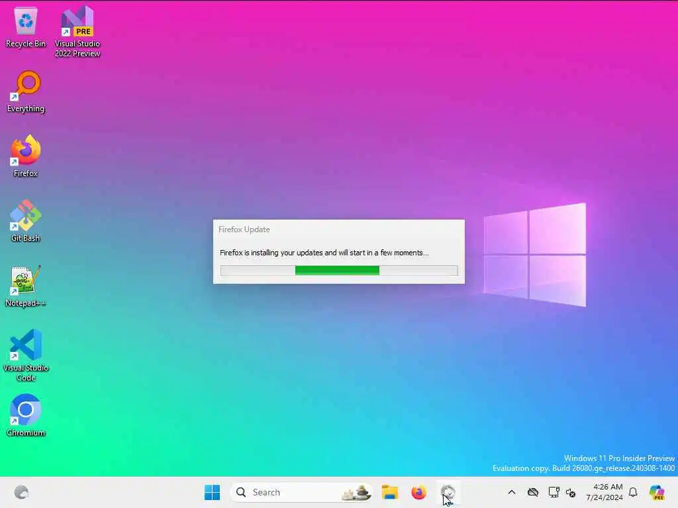Screen dimensions: 678x508
Task: Click the 'Firefox is installing your updates' message
Action: [324, 253]
